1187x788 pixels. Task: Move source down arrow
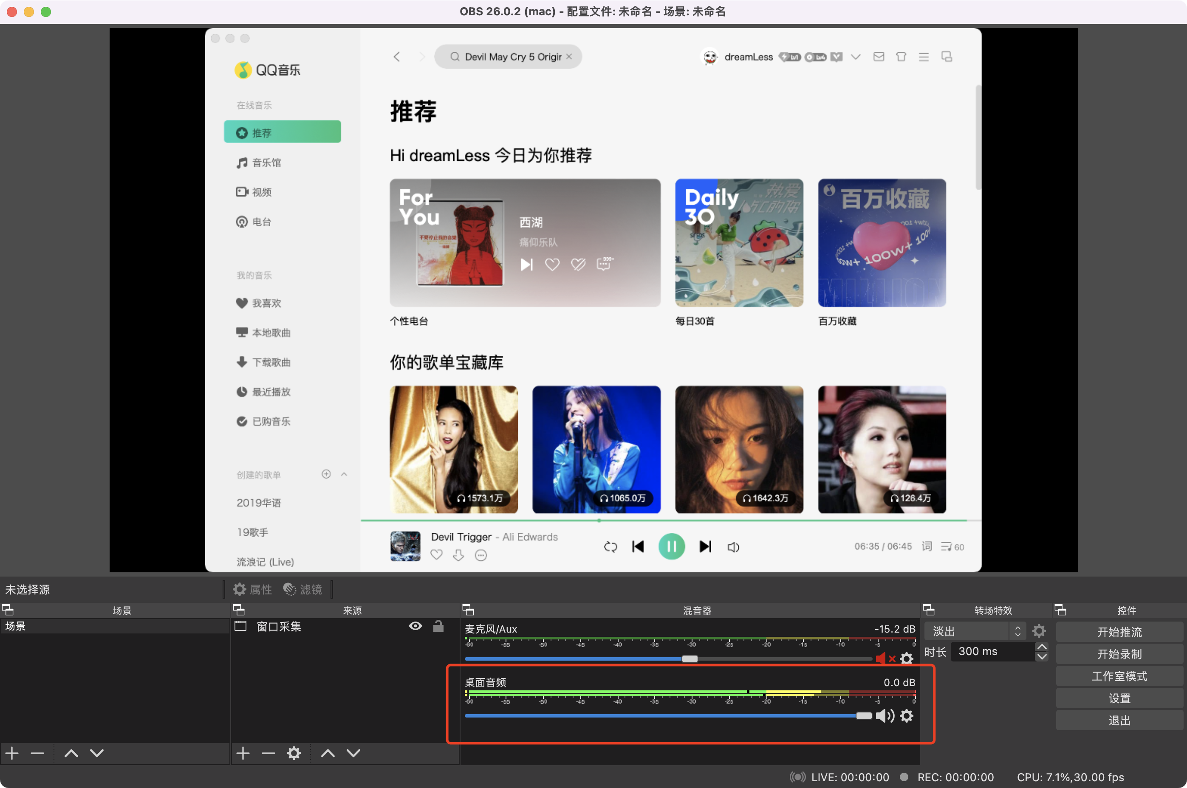click(353, 753)
